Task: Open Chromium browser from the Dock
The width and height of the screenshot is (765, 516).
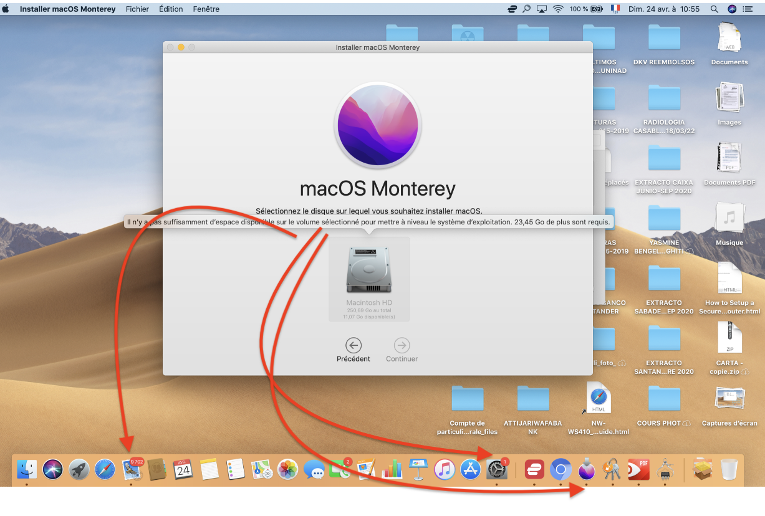Action: pyautogui.click(x=561, y=469)
